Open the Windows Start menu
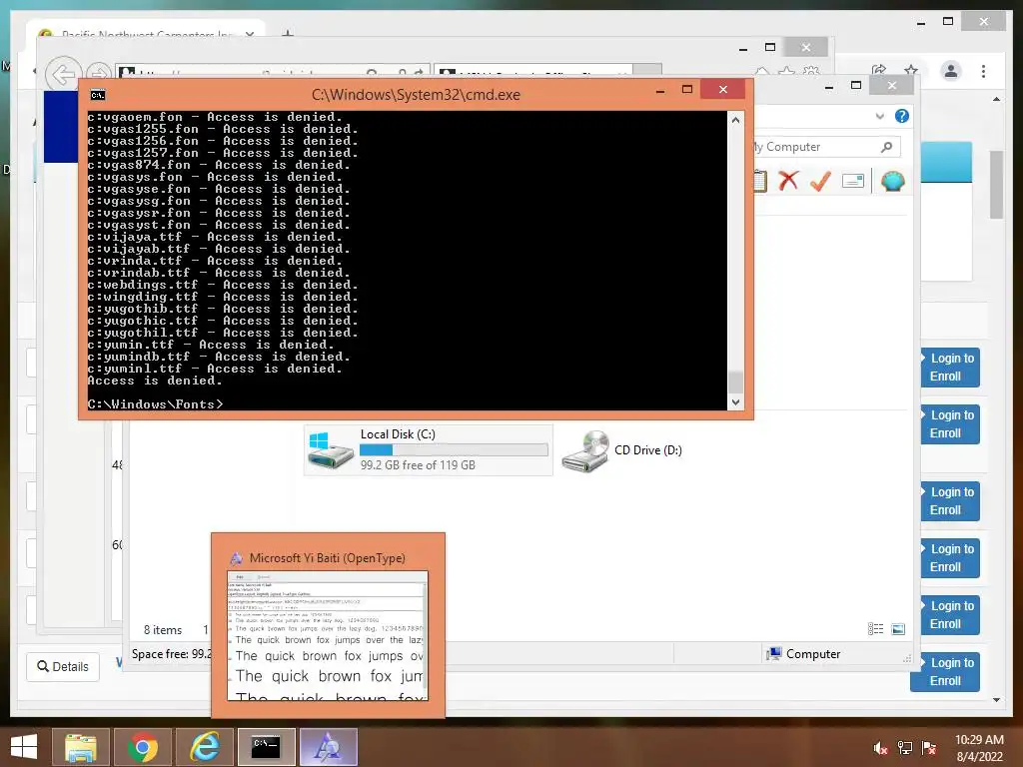Image resolution: width=1023 pixels, height=767 pixels. [24, 747]
